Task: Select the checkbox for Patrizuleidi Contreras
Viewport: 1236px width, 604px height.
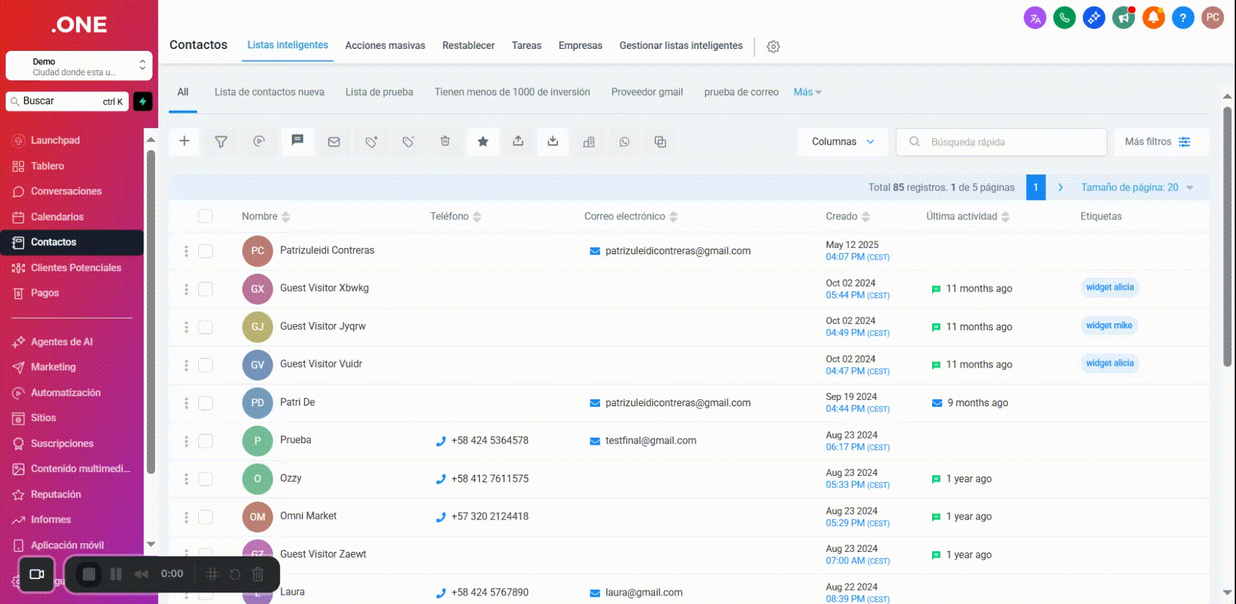Action: [x=205, y=251]
